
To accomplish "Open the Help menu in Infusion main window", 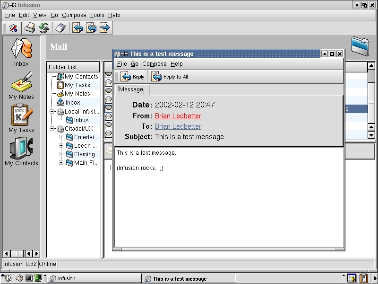I will tap(114, 15).
